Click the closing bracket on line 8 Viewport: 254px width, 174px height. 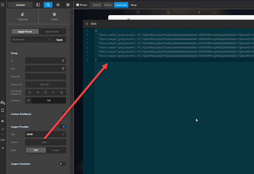(x=96, y=60)
